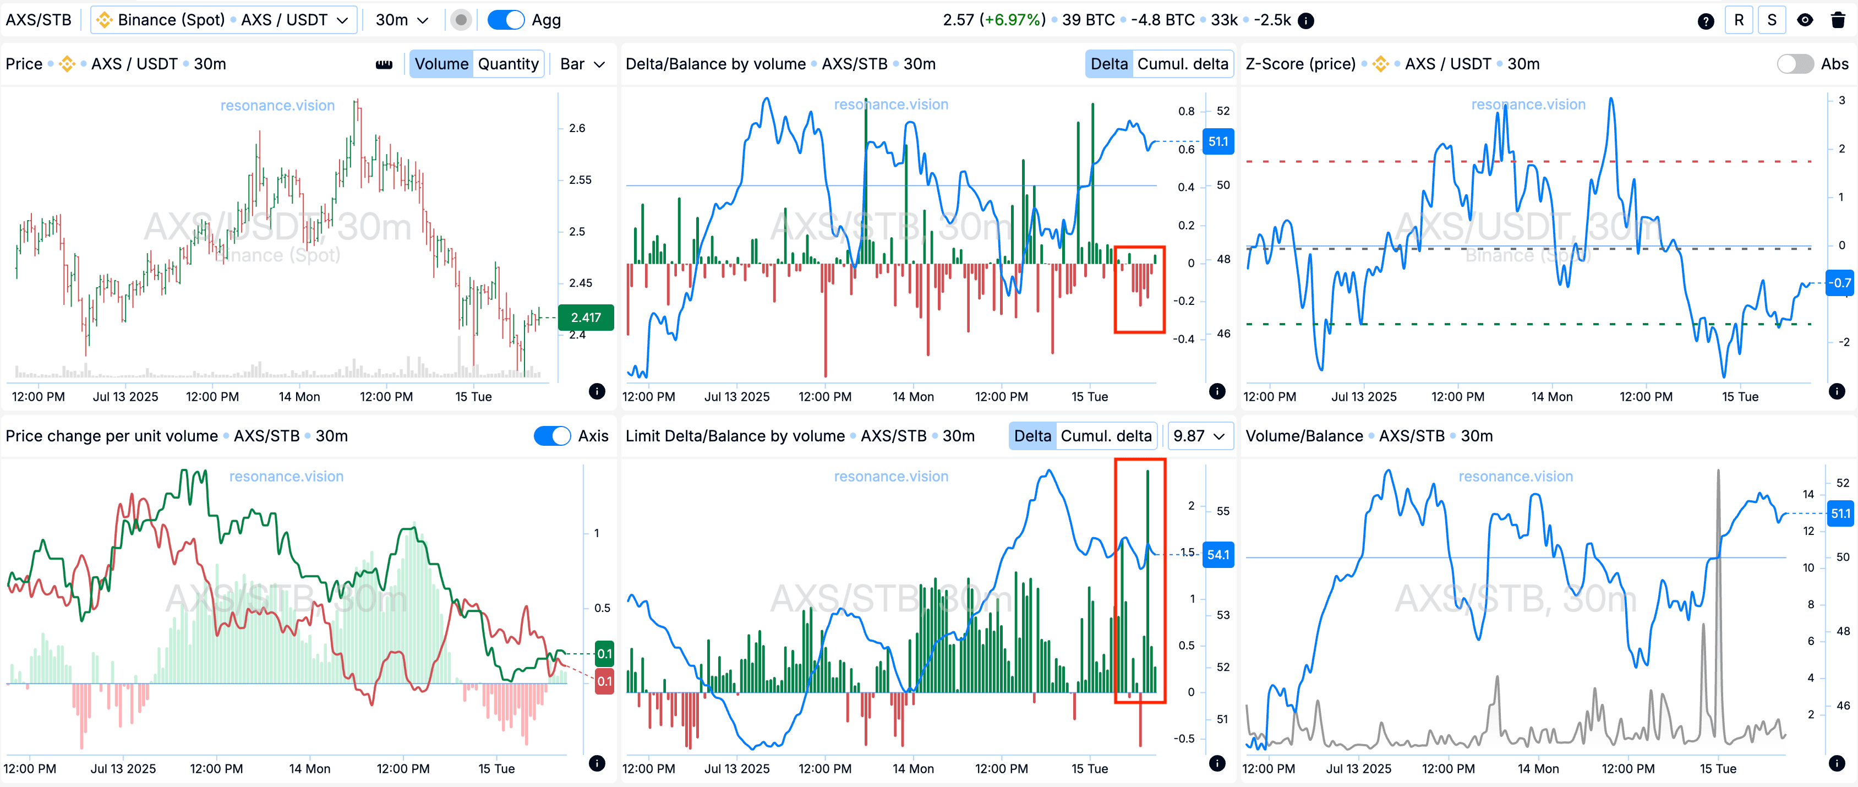Select Cumul. delta in Limit Delta/Balance panel
This screenshot has height=787, width=1858.
[1106, 436]
